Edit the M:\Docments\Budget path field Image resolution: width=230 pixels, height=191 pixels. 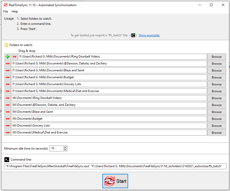click(109, 119)
